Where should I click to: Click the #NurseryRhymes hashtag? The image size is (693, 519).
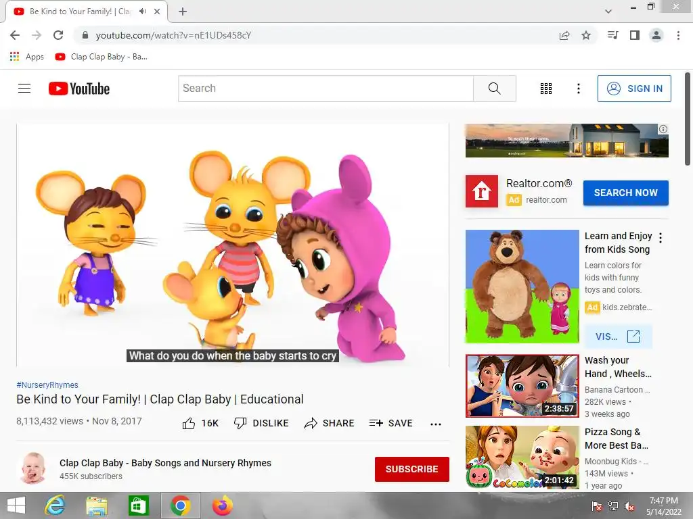47,385
